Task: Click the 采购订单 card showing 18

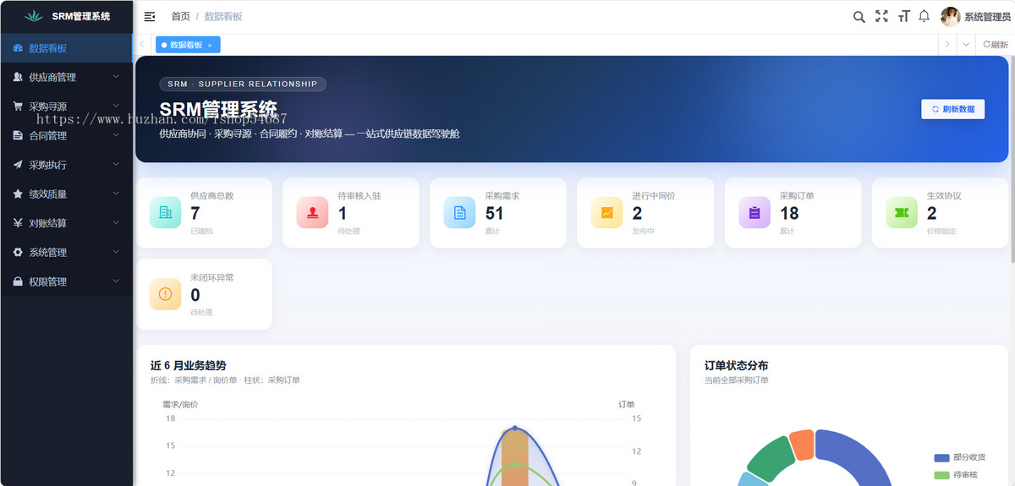Action: 793,213
